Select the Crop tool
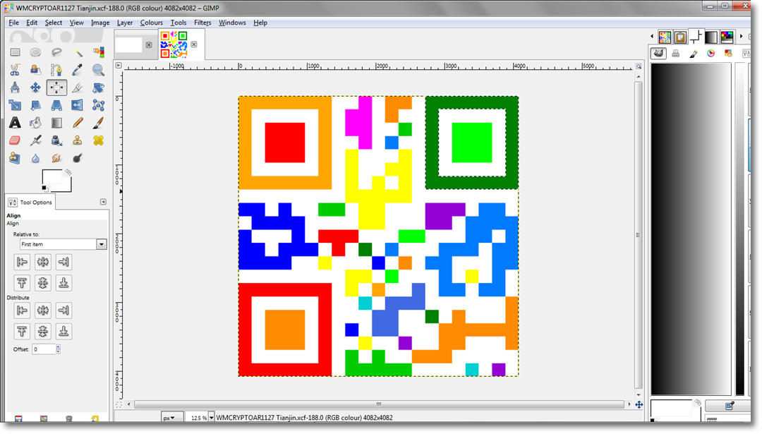 click(78, 88)
